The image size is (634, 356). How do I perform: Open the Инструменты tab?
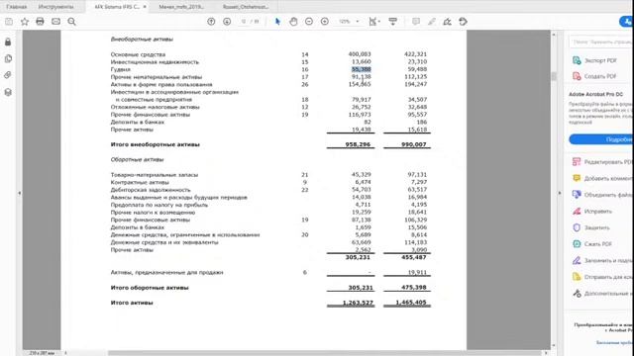pyautogui.click(x=55, y=7)
